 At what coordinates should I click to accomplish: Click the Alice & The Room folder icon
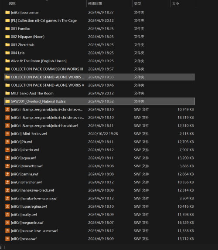(x=7, y=61)
